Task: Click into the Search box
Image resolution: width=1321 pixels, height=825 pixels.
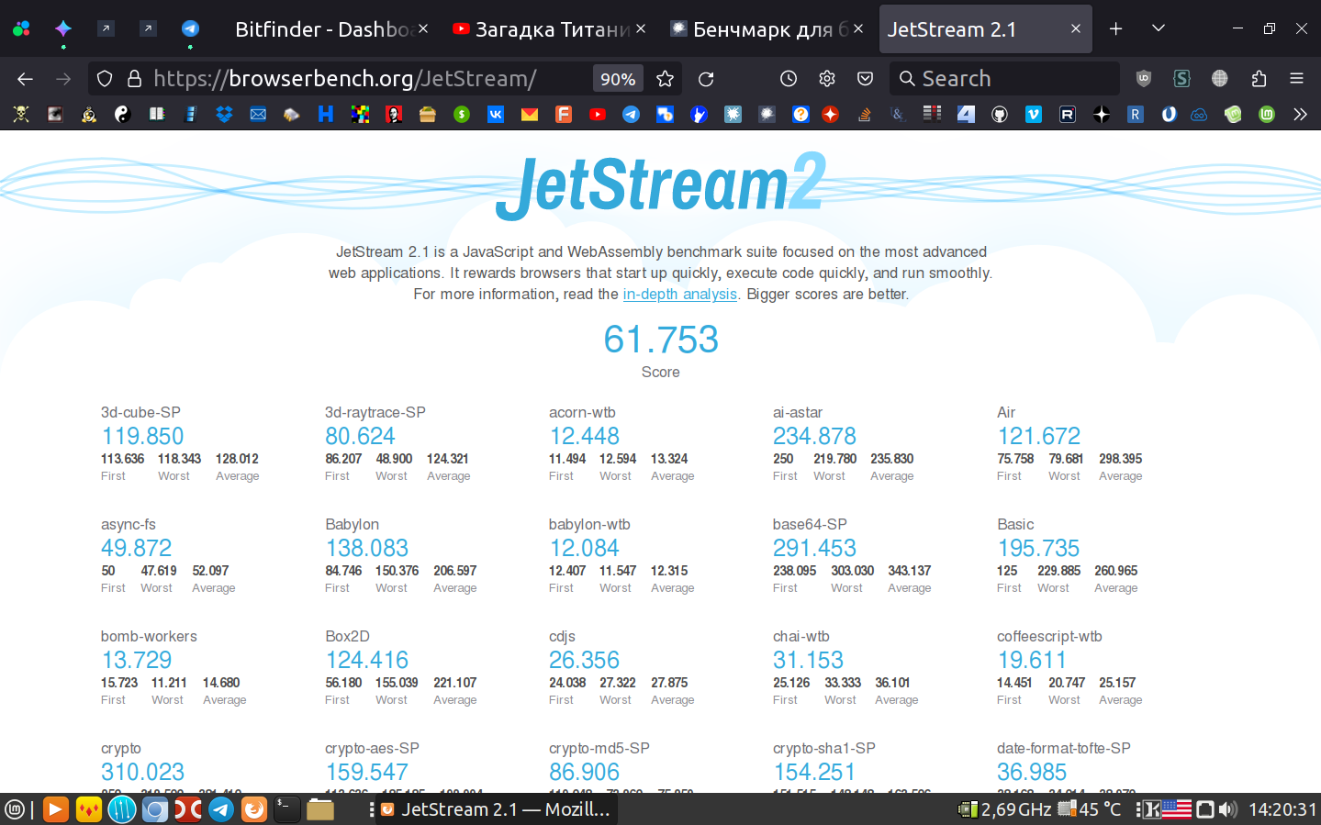Action: (x=1004, y=79)
